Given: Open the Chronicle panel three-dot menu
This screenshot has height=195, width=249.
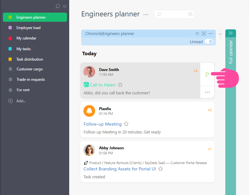Looking at the screenshot, I should pyautogui.click(x=211, y=34).
